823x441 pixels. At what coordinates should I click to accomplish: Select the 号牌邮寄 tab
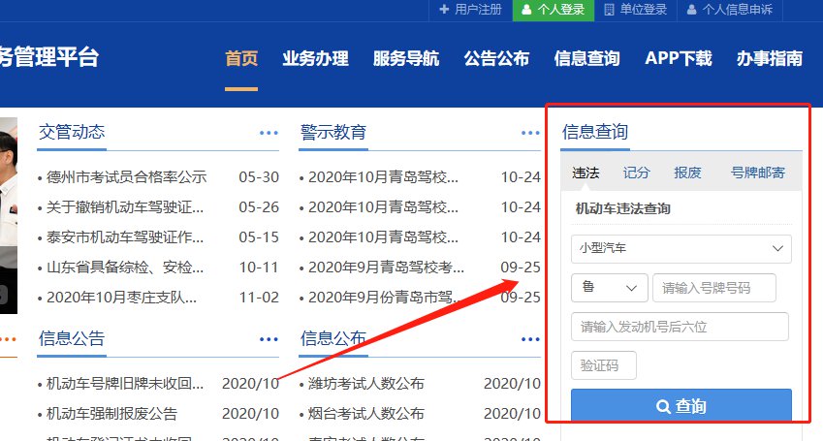(x=757, y=173)
